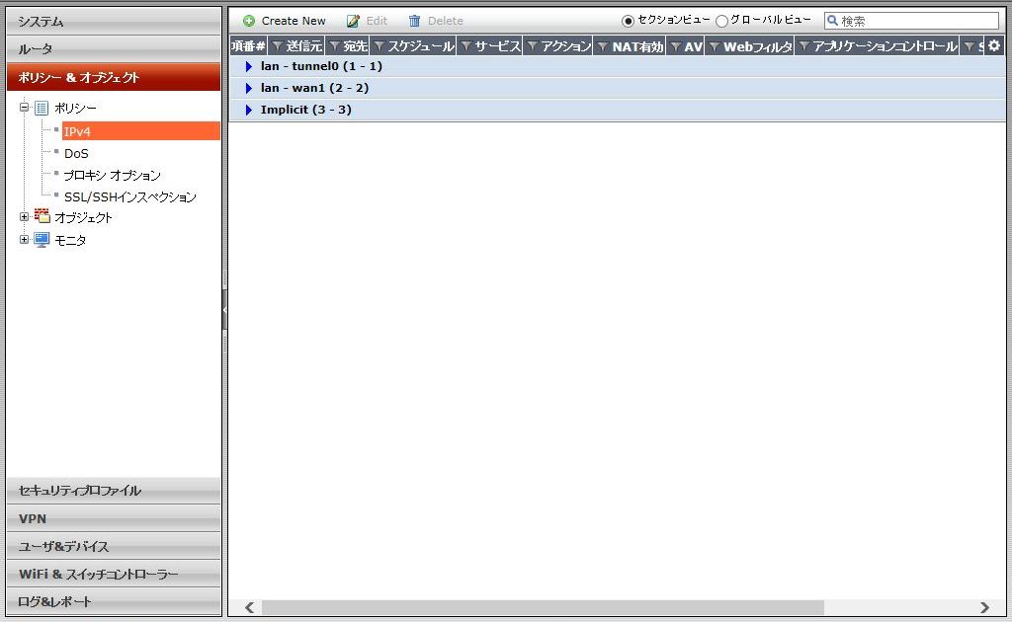Screen dimensions: 1012x622
Task: Click the Create New button label
Action: pos(294,22)
